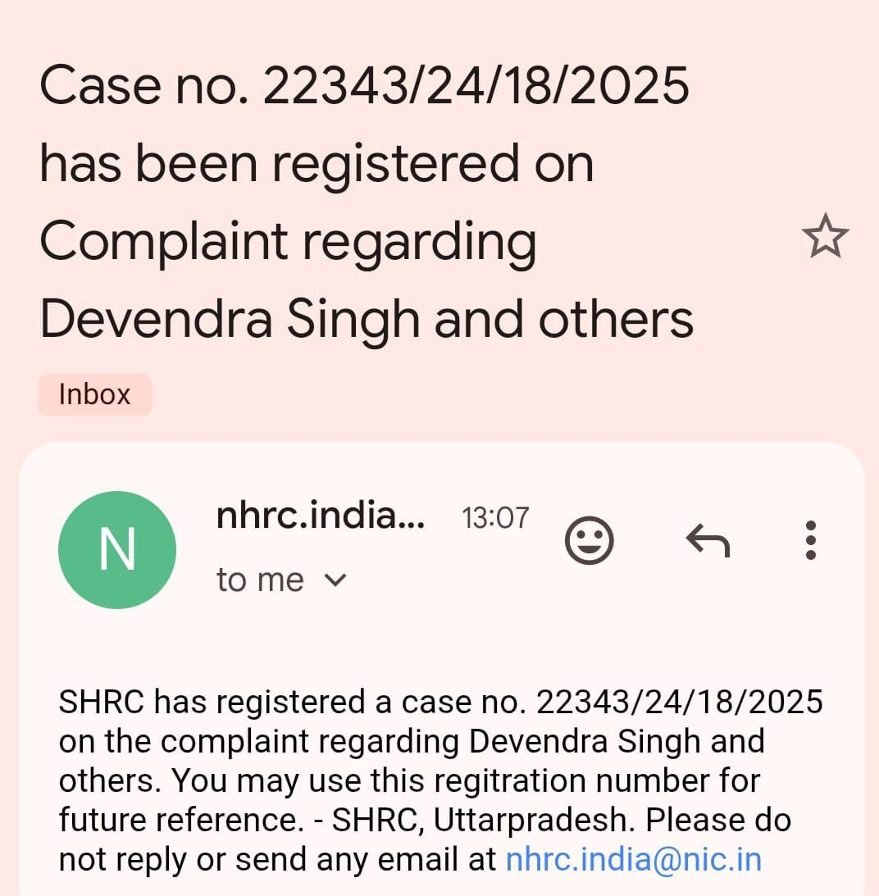The height and width of the screenshot is (896, 879).
Task: Add an emoji reaction to the message
Action: [x=590, y=540]
